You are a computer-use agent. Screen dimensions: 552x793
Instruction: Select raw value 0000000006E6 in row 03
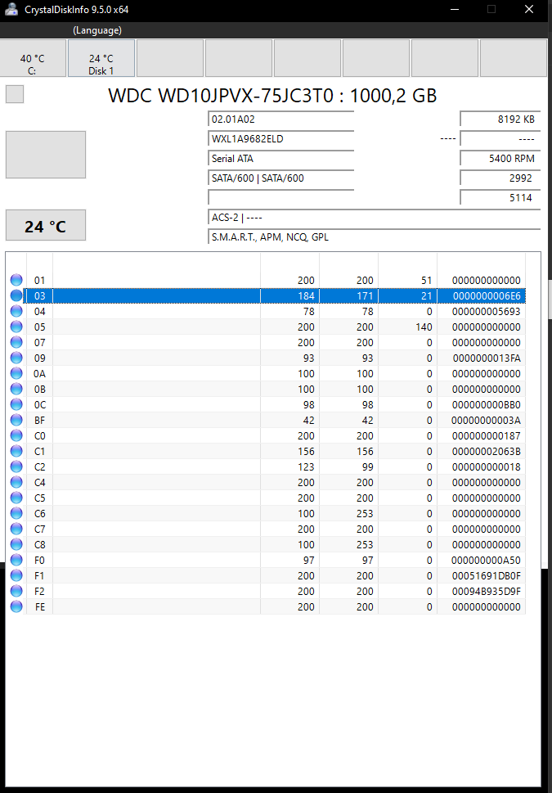[487, 295]
